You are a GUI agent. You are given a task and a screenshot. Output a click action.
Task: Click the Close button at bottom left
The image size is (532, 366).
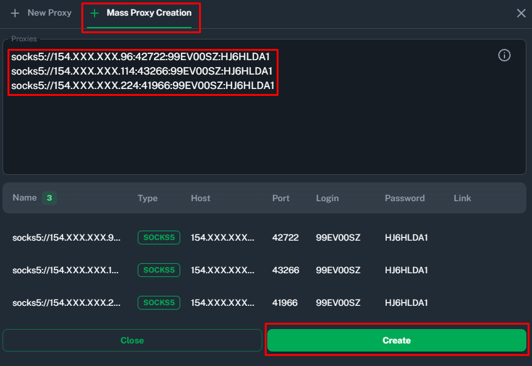point(132,340)
